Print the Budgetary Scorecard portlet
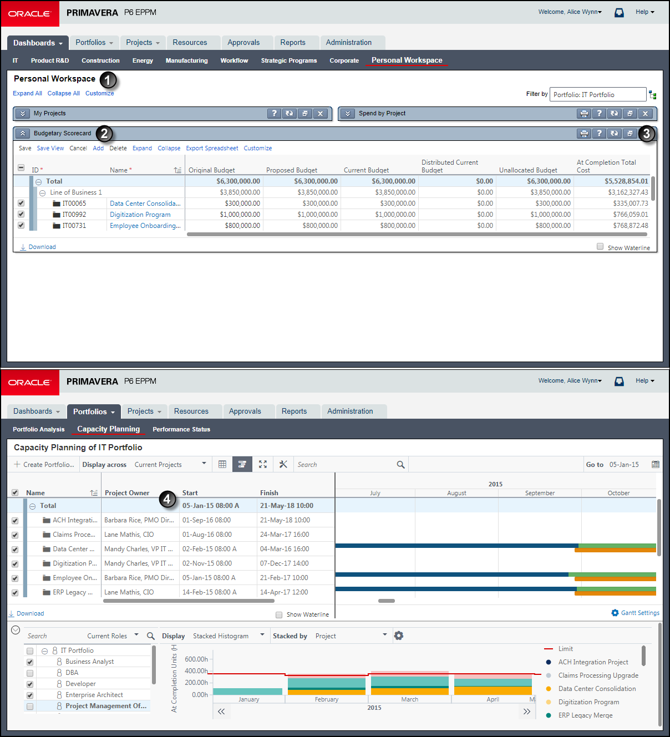670x737 pixels. 584,134
